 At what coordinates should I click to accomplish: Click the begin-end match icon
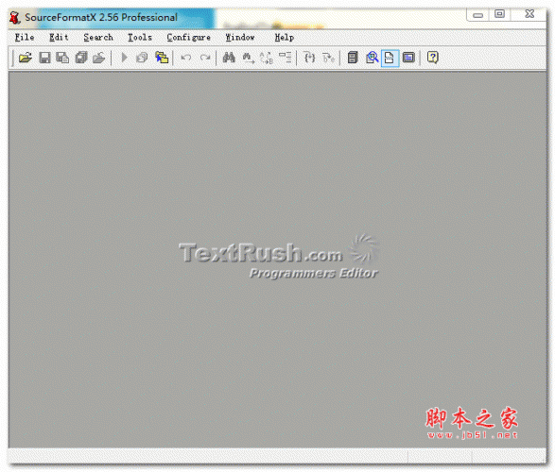328,58
